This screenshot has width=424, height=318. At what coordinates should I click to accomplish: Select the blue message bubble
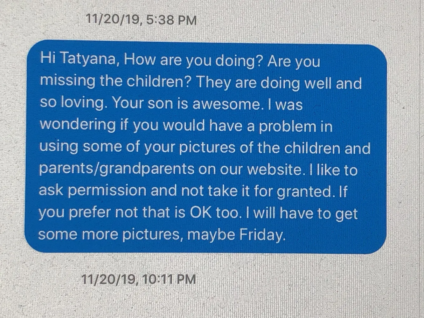click(x=206, y=147)
